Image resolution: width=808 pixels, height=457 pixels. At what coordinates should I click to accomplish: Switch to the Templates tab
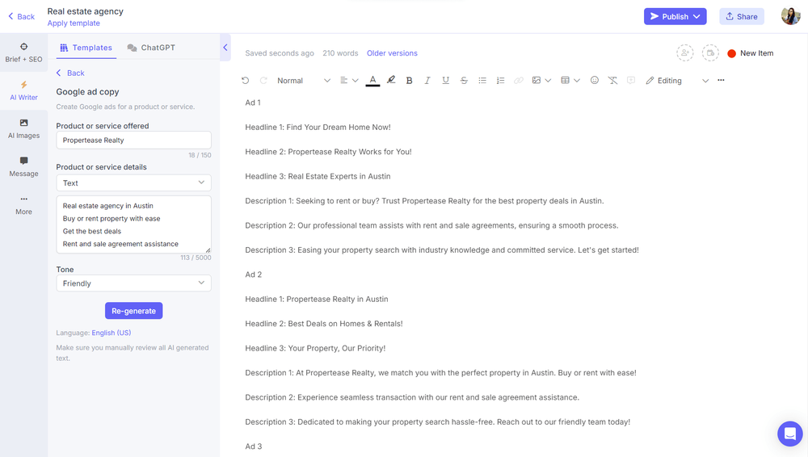click(86, 48)
